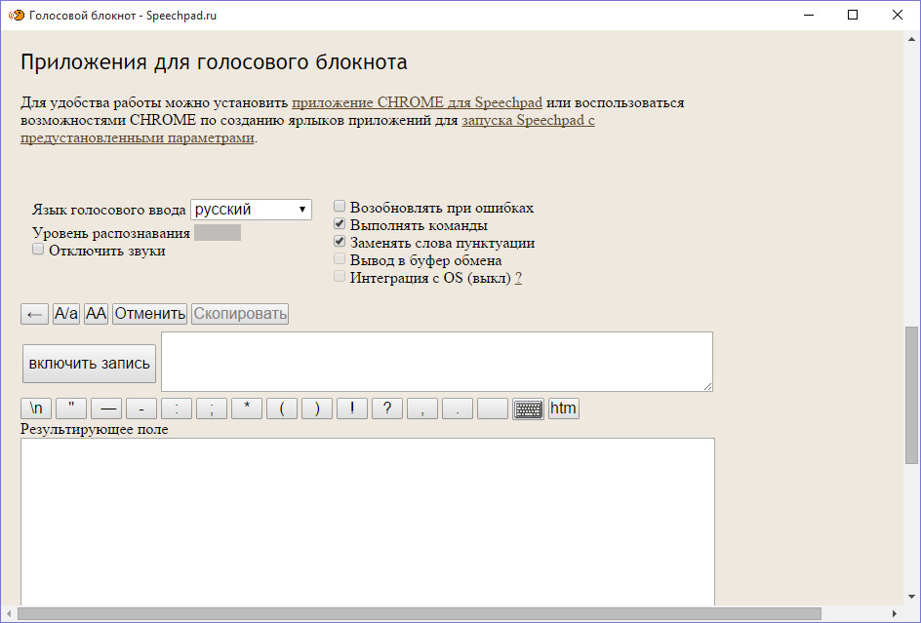
Task: Click the horizontal scrollbar thumb
Action: point(420,614)
